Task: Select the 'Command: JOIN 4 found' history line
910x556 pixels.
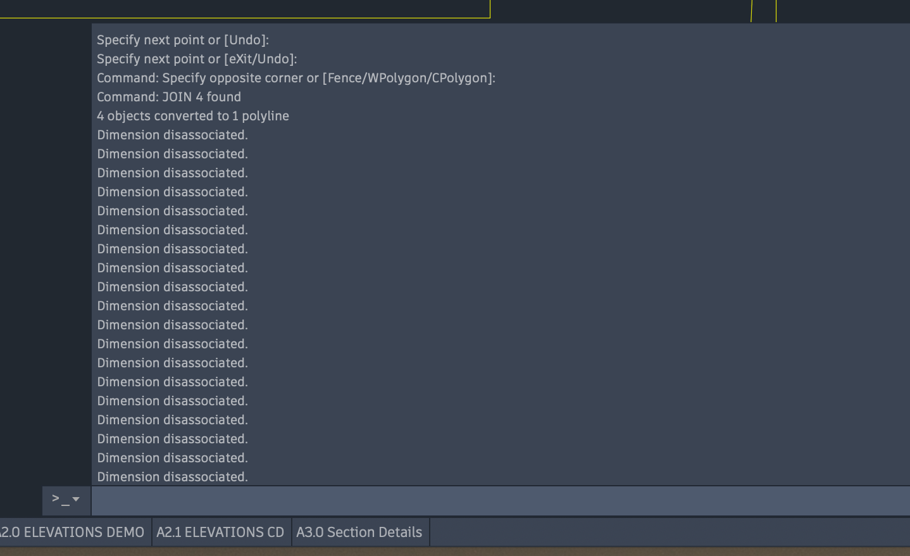Action: click(169, 97)
